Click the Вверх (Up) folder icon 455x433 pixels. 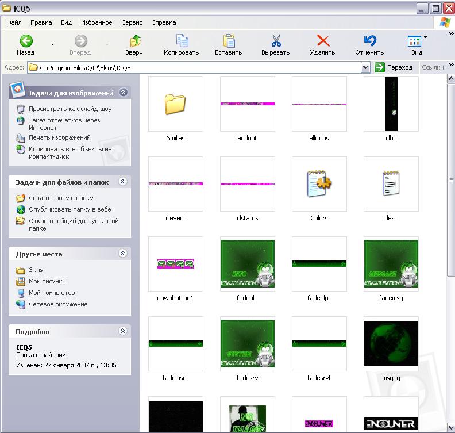pyautogui.click(x=134, y=41)
